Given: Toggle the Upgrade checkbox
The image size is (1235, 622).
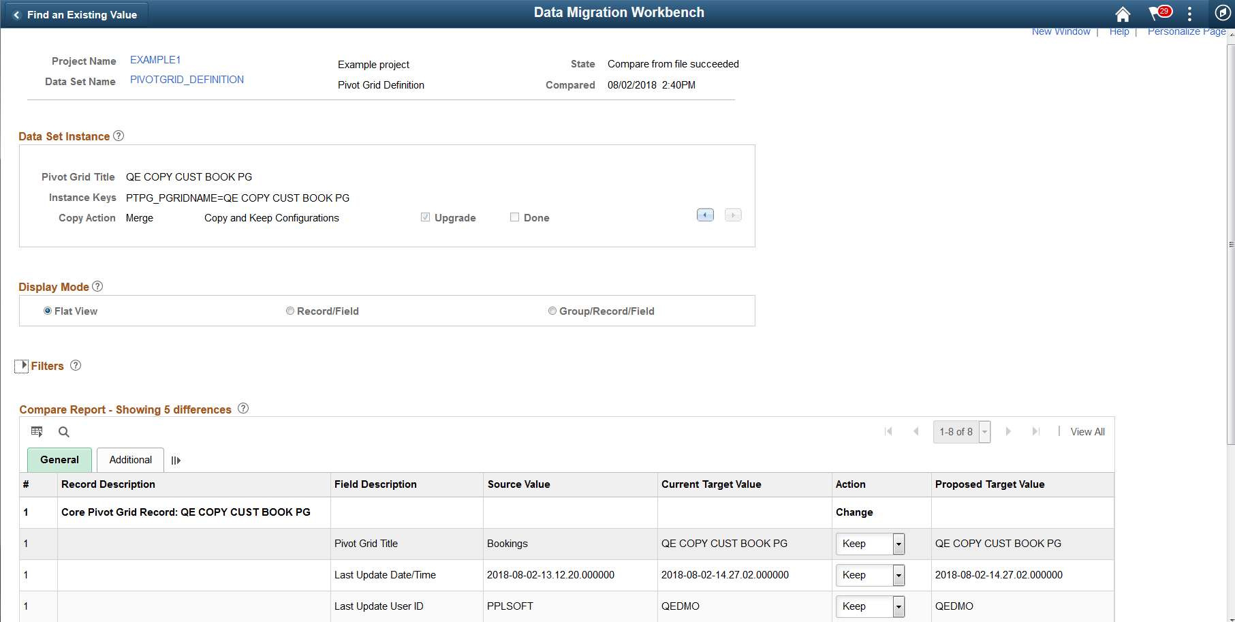Looking at the screenshot, I should (425, 217).
